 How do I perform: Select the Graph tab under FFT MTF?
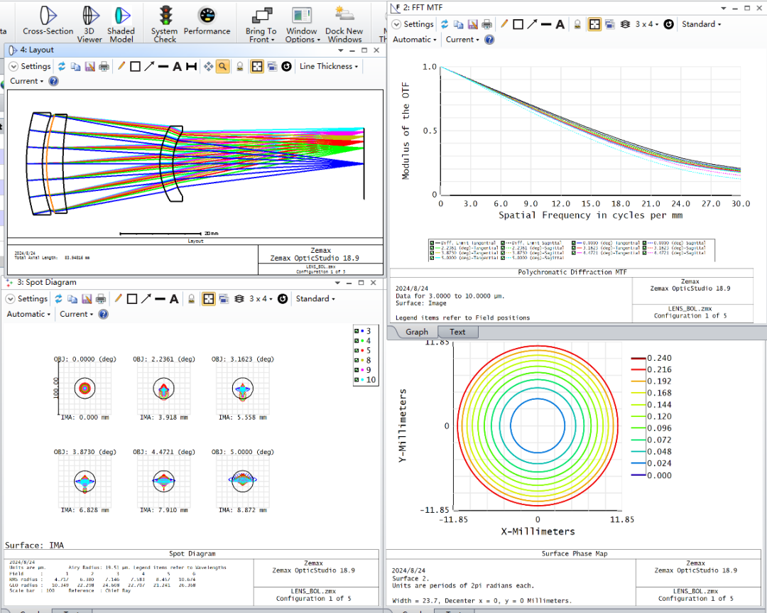click(x=416, y=332)
